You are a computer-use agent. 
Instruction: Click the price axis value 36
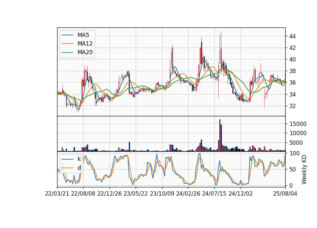click(292, 83)
